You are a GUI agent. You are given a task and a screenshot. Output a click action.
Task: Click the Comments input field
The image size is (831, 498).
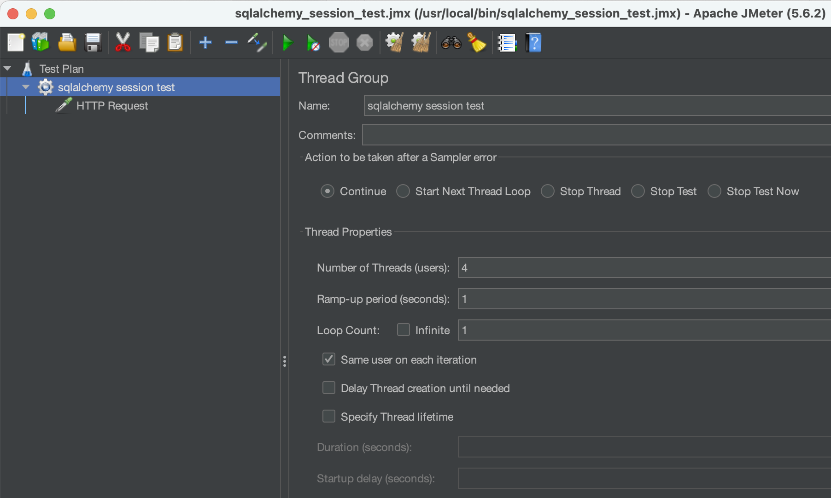597,135
